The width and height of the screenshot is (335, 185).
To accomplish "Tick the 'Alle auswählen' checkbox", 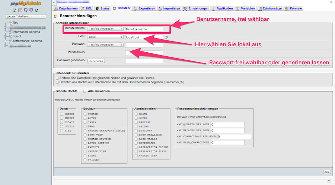I will click(x=85, y=91).
